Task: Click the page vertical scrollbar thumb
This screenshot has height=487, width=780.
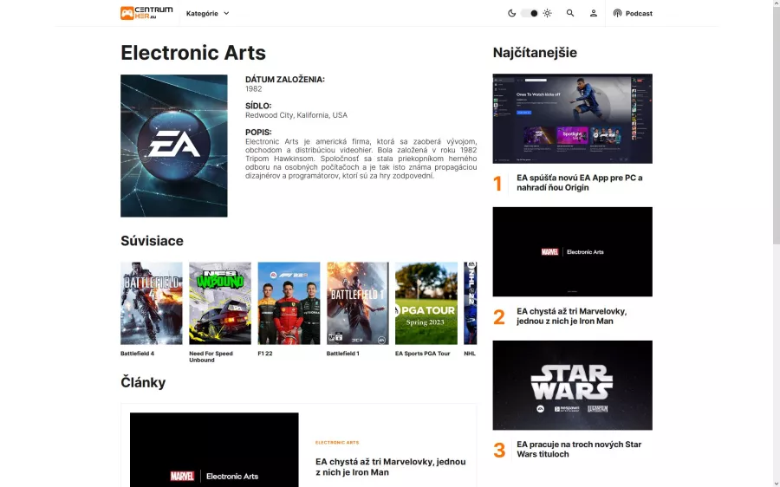Action: [776, 126]
